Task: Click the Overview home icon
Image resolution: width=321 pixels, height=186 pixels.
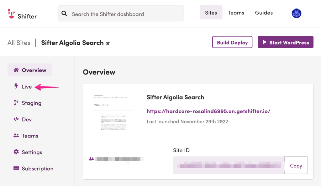Action: [16, 70]
